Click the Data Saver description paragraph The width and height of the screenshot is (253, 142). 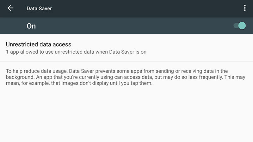126,77
